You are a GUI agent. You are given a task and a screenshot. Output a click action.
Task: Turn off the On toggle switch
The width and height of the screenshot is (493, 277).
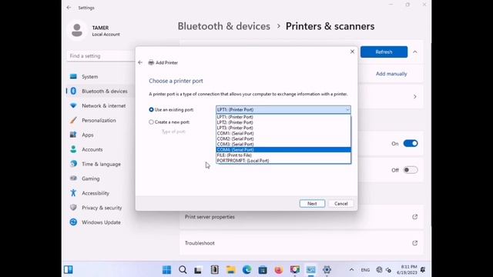[x=411, y=144]
